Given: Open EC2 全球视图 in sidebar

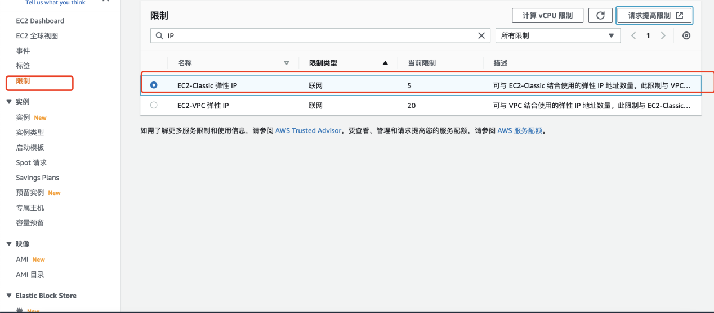Looking at the screenshot, I should pos(37,36).
